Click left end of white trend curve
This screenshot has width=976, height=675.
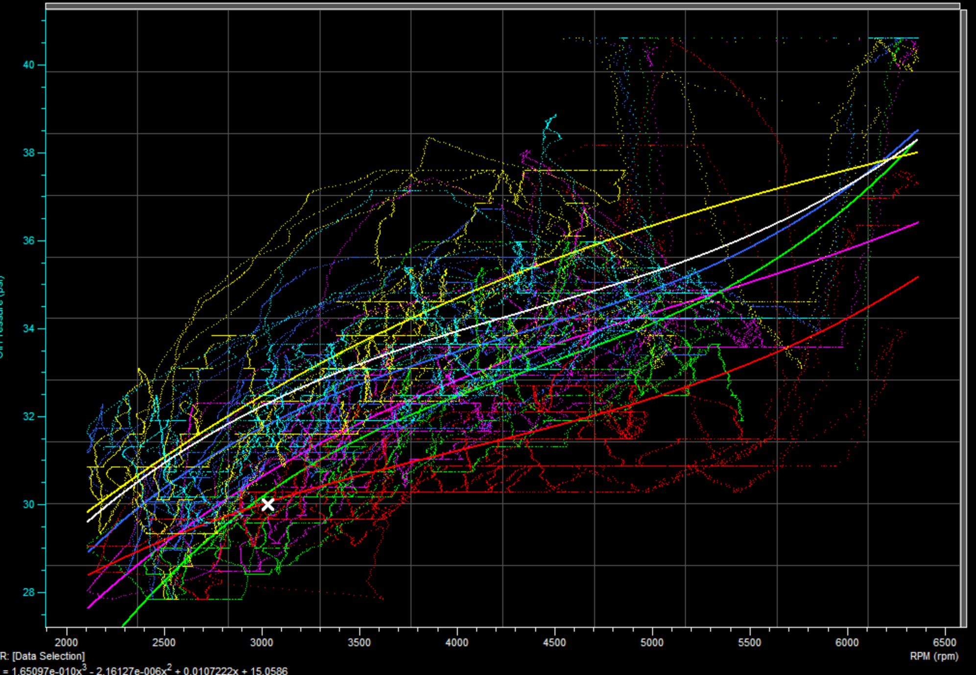(x=89, y=521)
